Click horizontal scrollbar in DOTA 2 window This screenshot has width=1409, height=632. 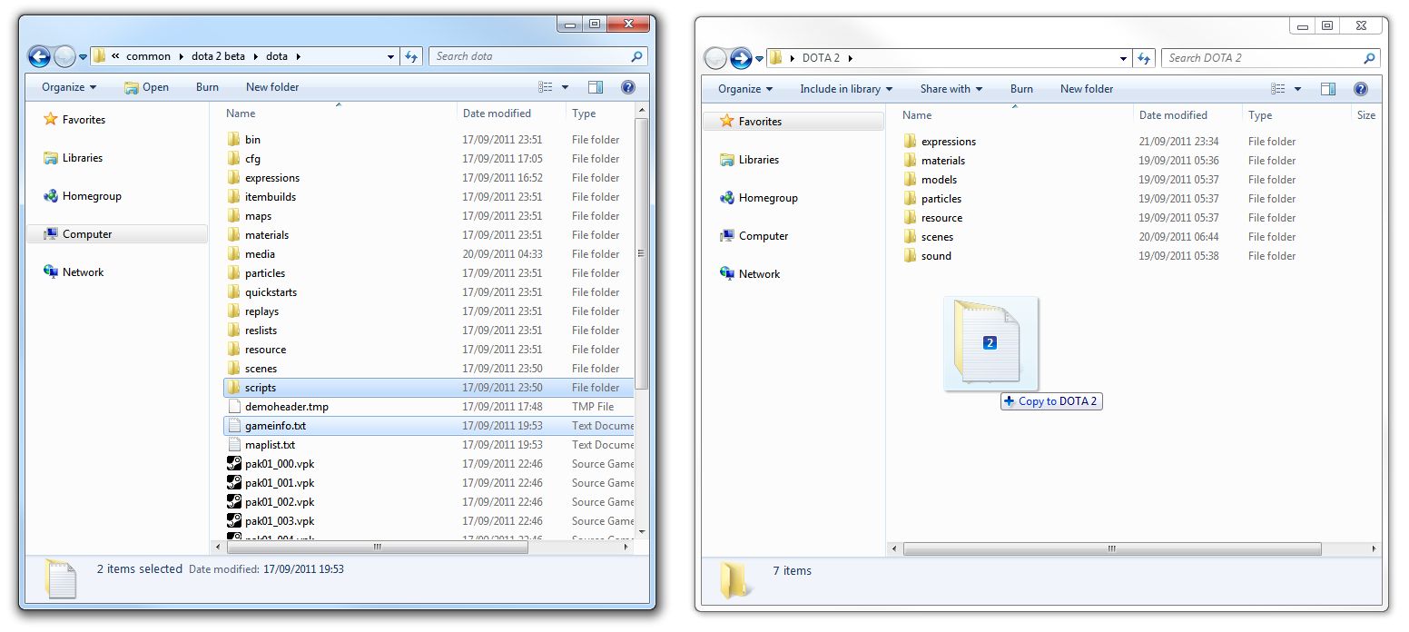coord(1112,549)
